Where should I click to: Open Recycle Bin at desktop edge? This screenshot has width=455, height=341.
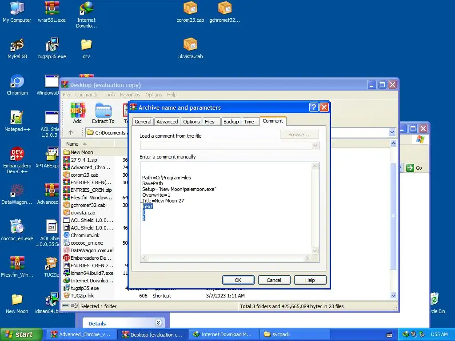[x=437, y=303]
